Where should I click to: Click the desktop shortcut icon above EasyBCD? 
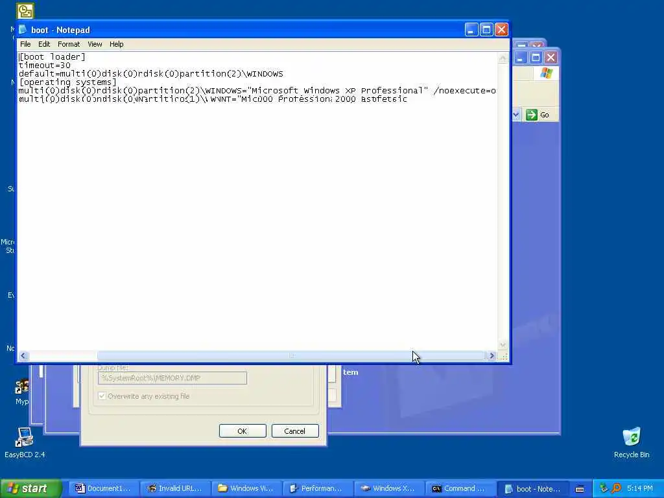(22, 387)
